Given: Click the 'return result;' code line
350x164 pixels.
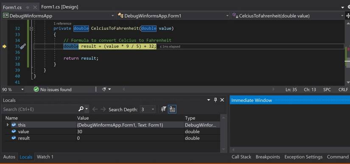Looking at the screenshot, I should point(81,58).
